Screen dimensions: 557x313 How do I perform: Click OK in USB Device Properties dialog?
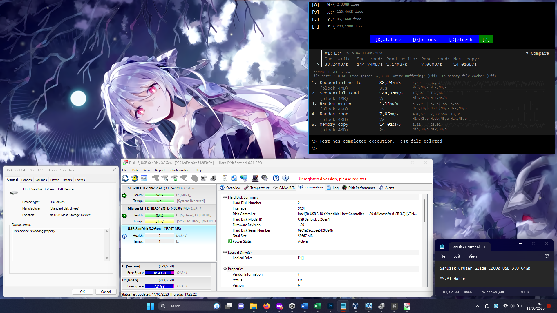pos(82,292)
